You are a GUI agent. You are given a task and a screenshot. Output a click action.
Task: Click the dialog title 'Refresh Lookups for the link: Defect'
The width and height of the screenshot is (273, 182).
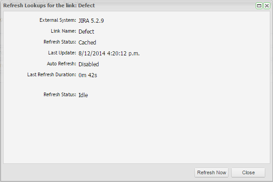click(49, 6)
